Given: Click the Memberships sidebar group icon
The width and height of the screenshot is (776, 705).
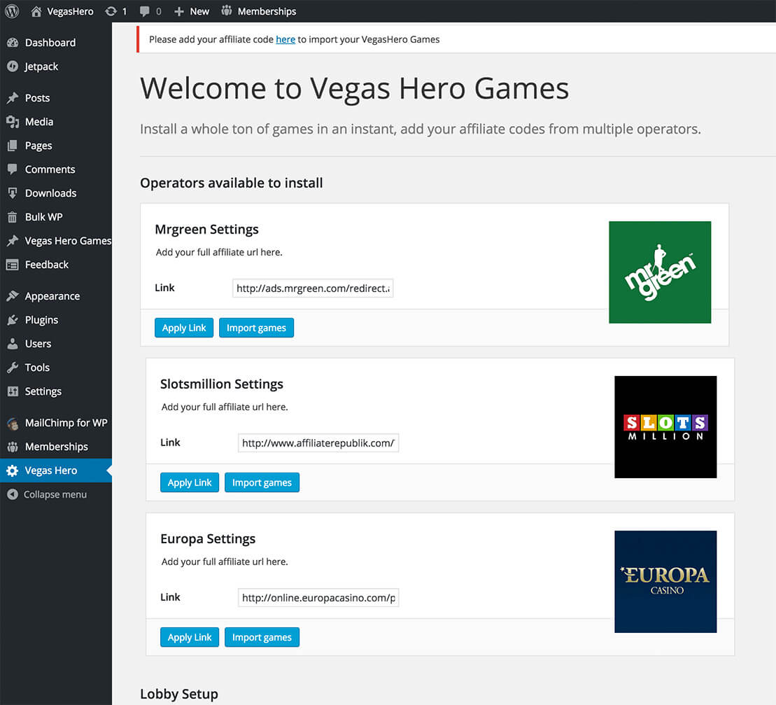Looking at the screenshot, I should click(13, 447).
